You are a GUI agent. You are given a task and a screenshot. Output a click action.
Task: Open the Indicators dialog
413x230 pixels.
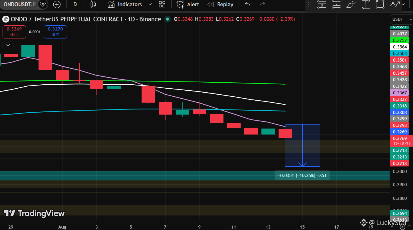(125, 4)
